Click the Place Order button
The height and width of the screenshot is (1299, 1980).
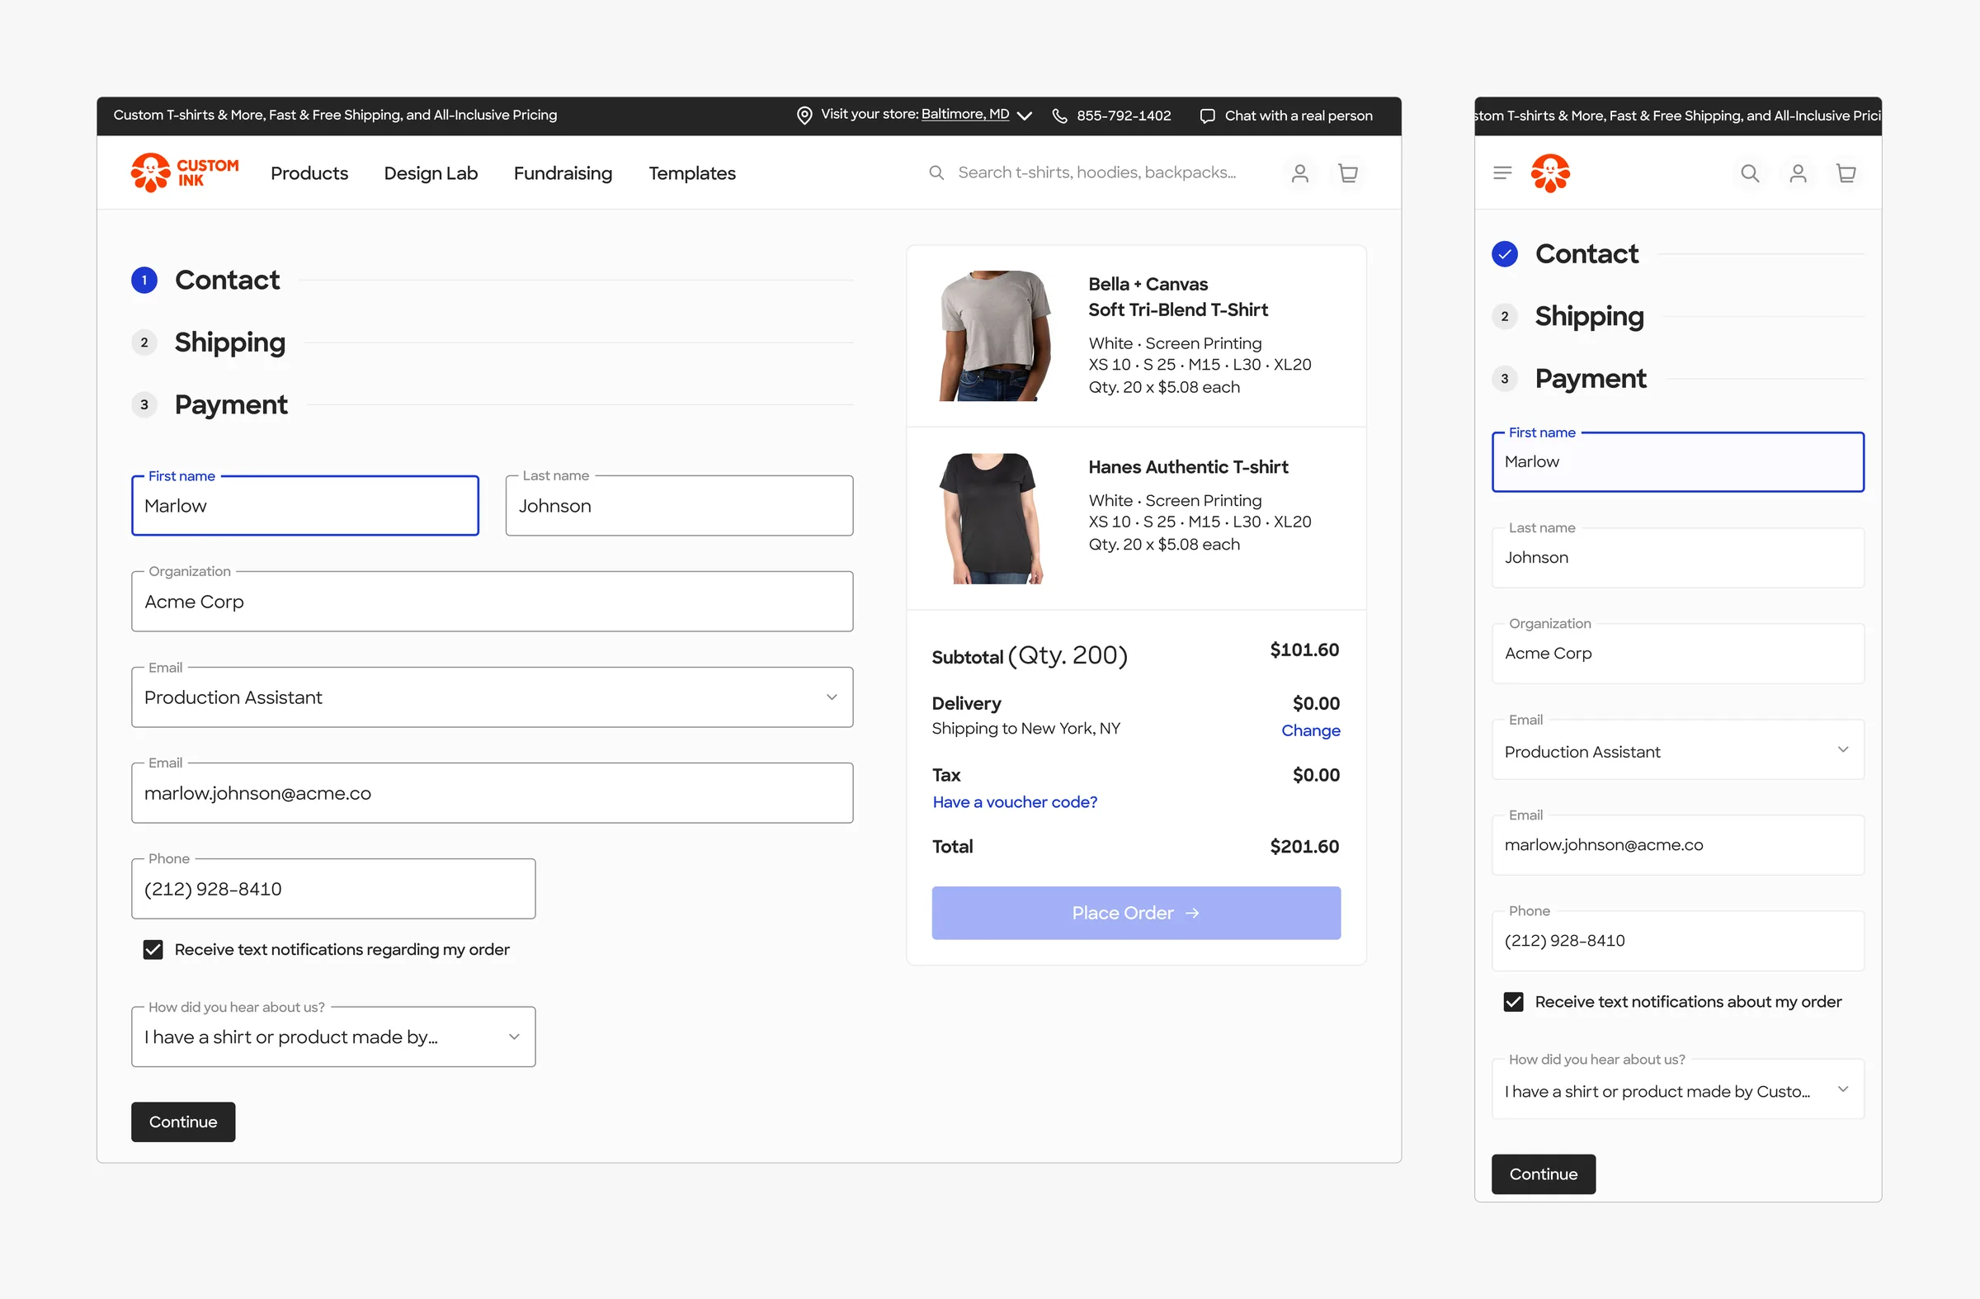(1135, 913)
